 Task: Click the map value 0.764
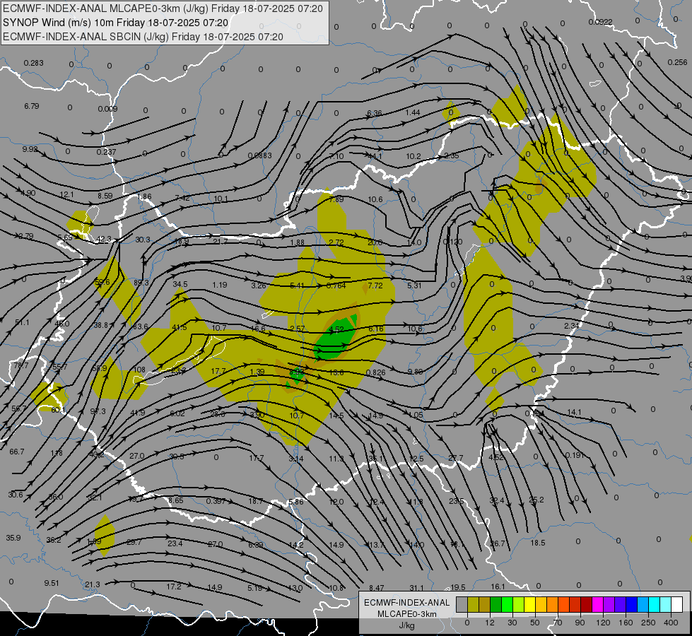pos(336,285)
